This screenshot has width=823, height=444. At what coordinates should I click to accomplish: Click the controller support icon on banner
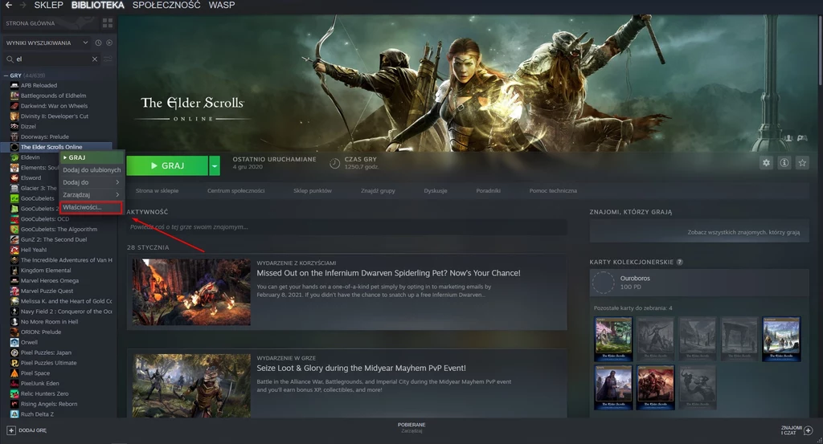(802, 138)
